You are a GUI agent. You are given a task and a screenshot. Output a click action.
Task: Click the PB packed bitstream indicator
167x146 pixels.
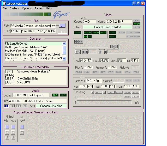(86, 37)
